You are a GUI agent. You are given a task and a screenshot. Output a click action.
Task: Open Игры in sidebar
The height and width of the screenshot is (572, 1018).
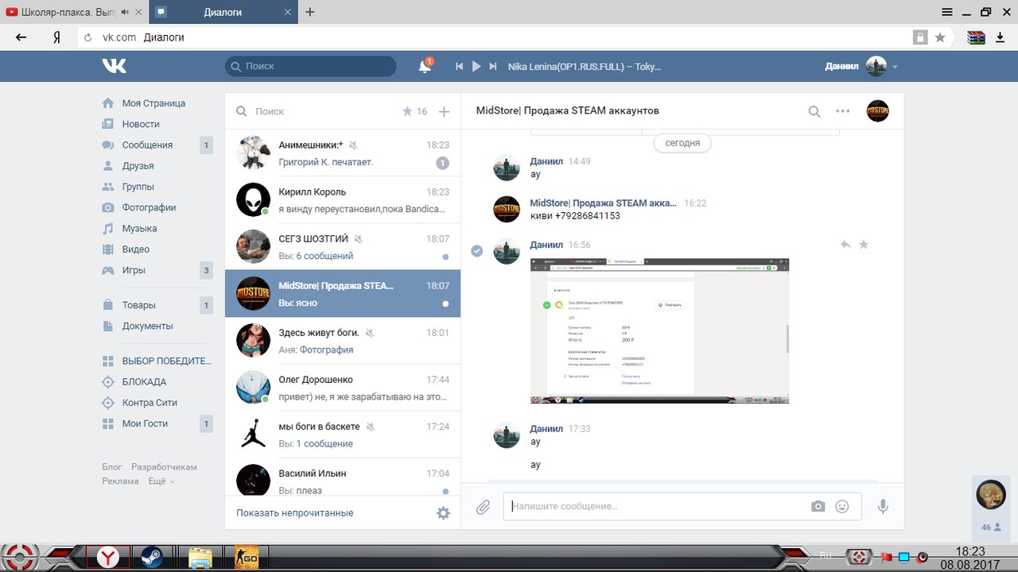[134, 270]
